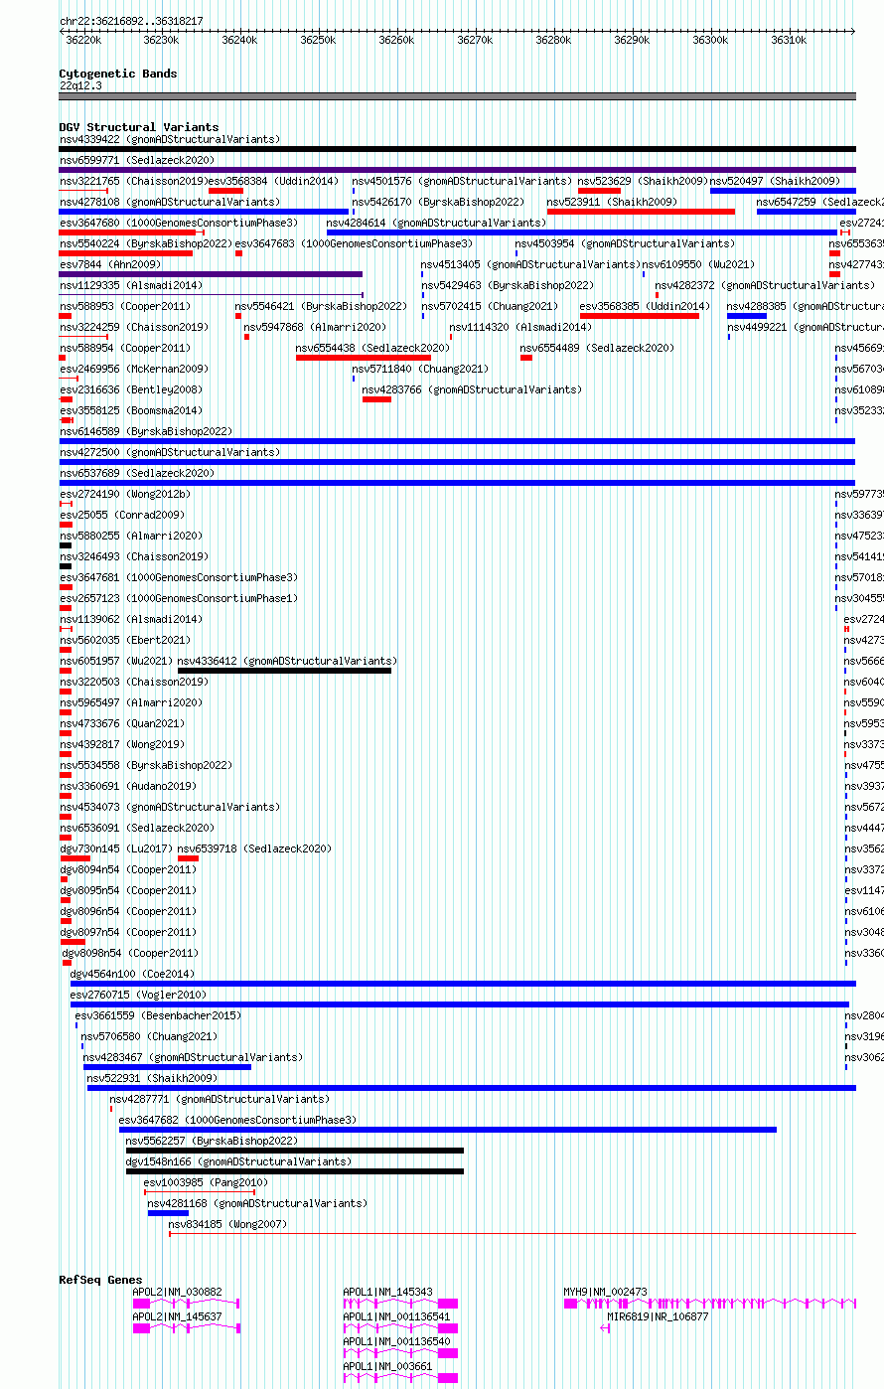Select variant nsv5426170 (ByrskaBishop2022)
This screenshot has height=1389, width=884.
coord(438,202)
